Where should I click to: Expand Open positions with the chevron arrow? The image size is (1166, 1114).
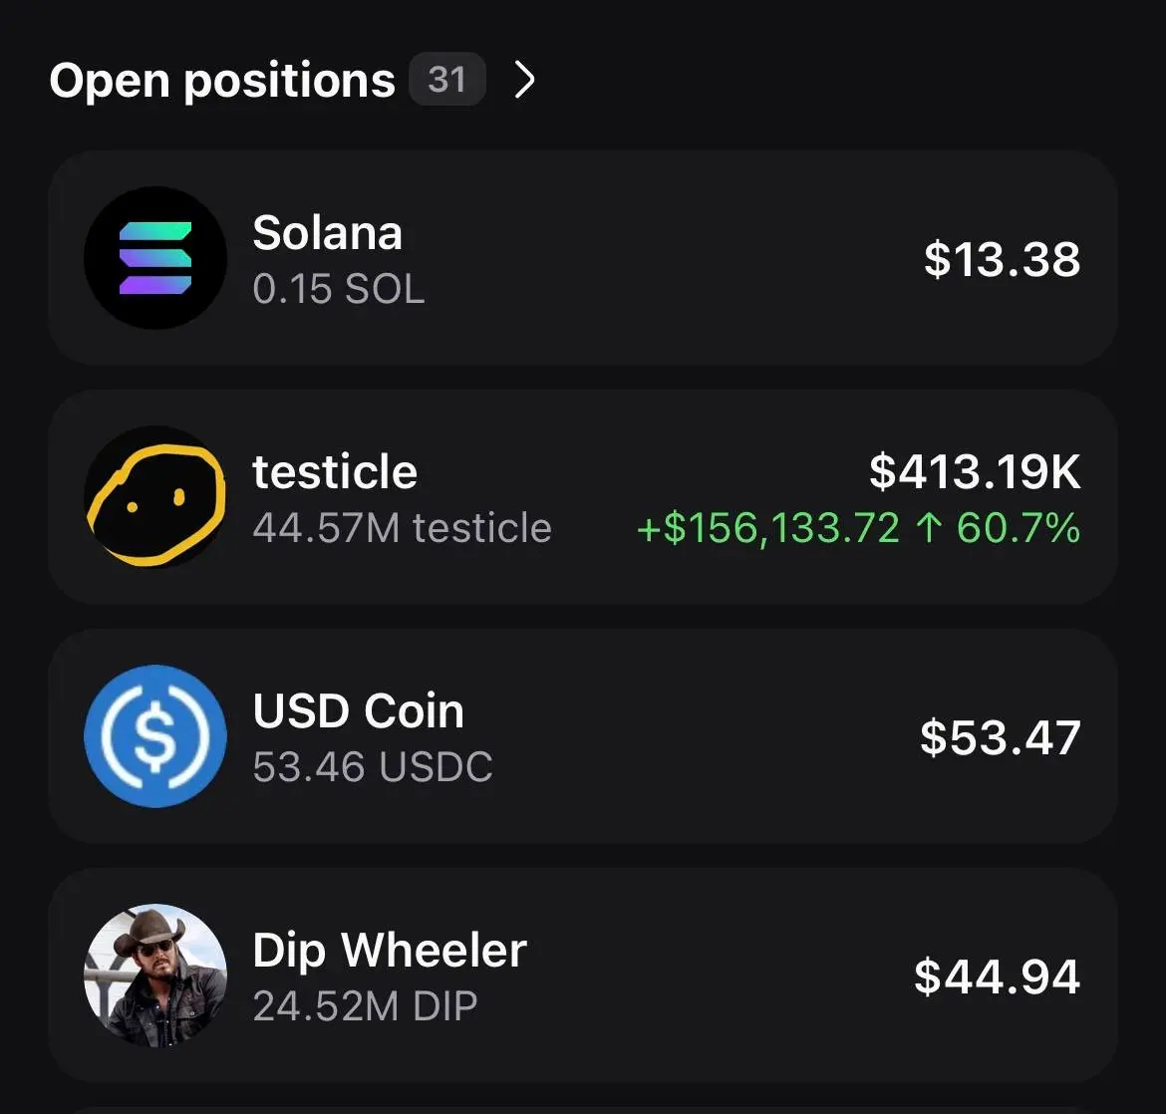click(525, 80)
